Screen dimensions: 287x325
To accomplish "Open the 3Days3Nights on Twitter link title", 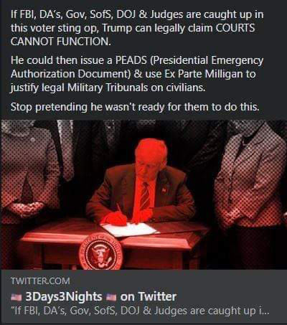I will click(x=94, y=297).
